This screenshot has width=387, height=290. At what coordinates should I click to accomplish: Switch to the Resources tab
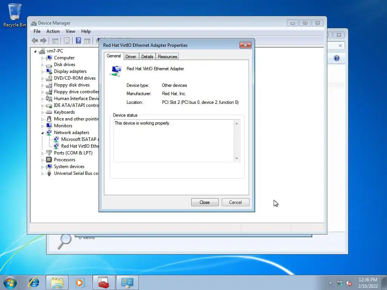tap(167, 57)
